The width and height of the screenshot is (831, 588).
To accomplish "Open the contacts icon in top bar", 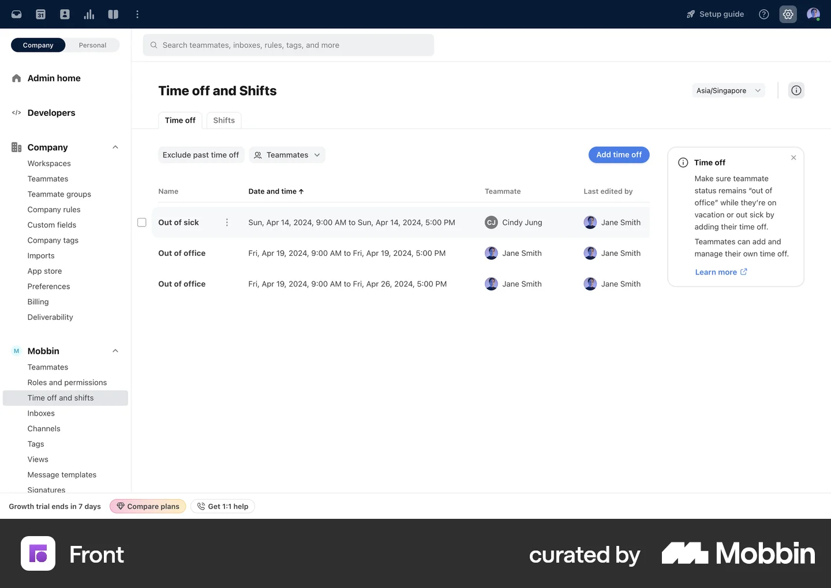I will (x=65, y=14).
